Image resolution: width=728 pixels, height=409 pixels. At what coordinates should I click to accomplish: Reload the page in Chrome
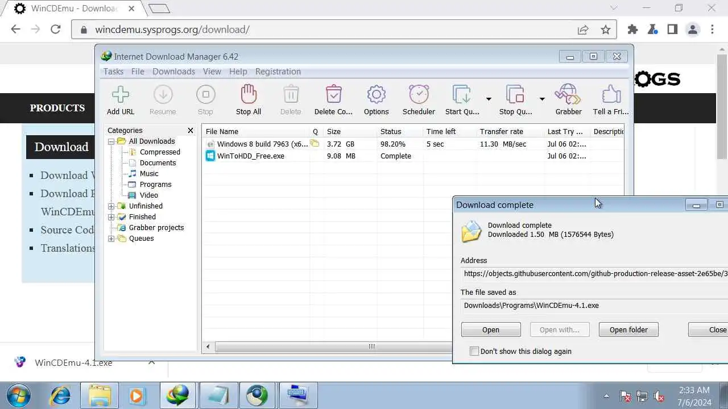pyautogui.click(x=55, y=30)
